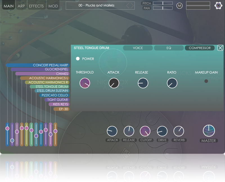Click the main Attack knob at bottom
This screenshot has height=182, width=225.
pos(112,131)
